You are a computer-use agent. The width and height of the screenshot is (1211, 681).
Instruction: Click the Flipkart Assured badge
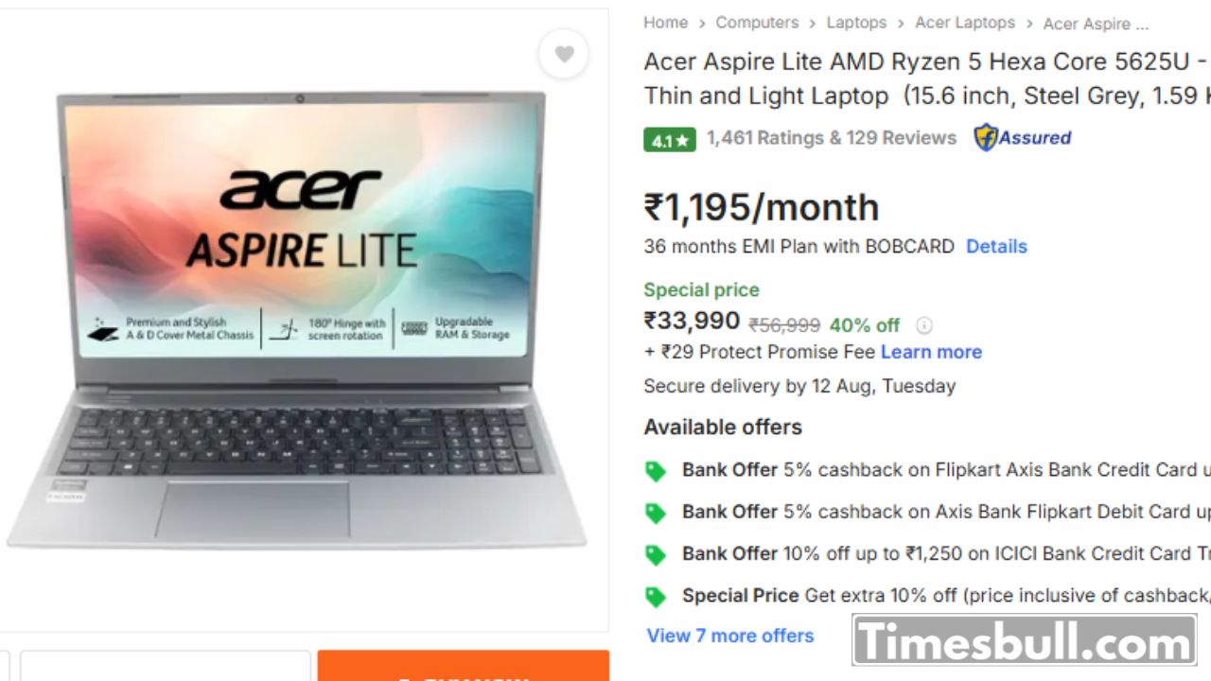click(1023, 138)
